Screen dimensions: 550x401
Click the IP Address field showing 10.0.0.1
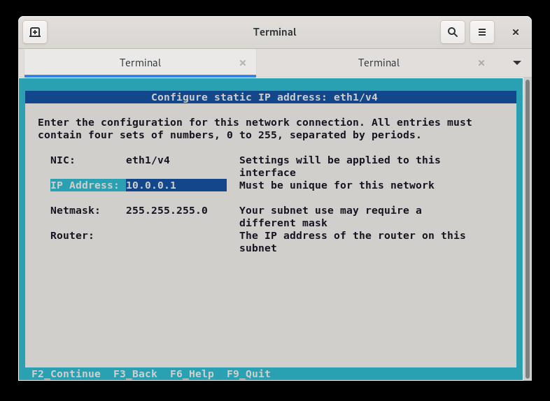click(176, 185)
